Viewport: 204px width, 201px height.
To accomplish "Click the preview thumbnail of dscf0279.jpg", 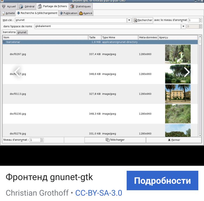I will point(178,131).
